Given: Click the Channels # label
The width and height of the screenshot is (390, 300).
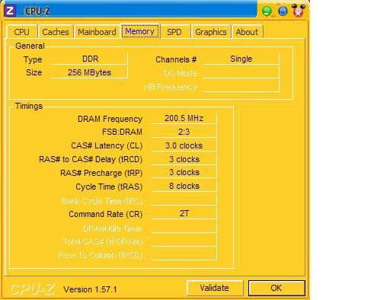Looking at the screenshot, I should (176, 59).
